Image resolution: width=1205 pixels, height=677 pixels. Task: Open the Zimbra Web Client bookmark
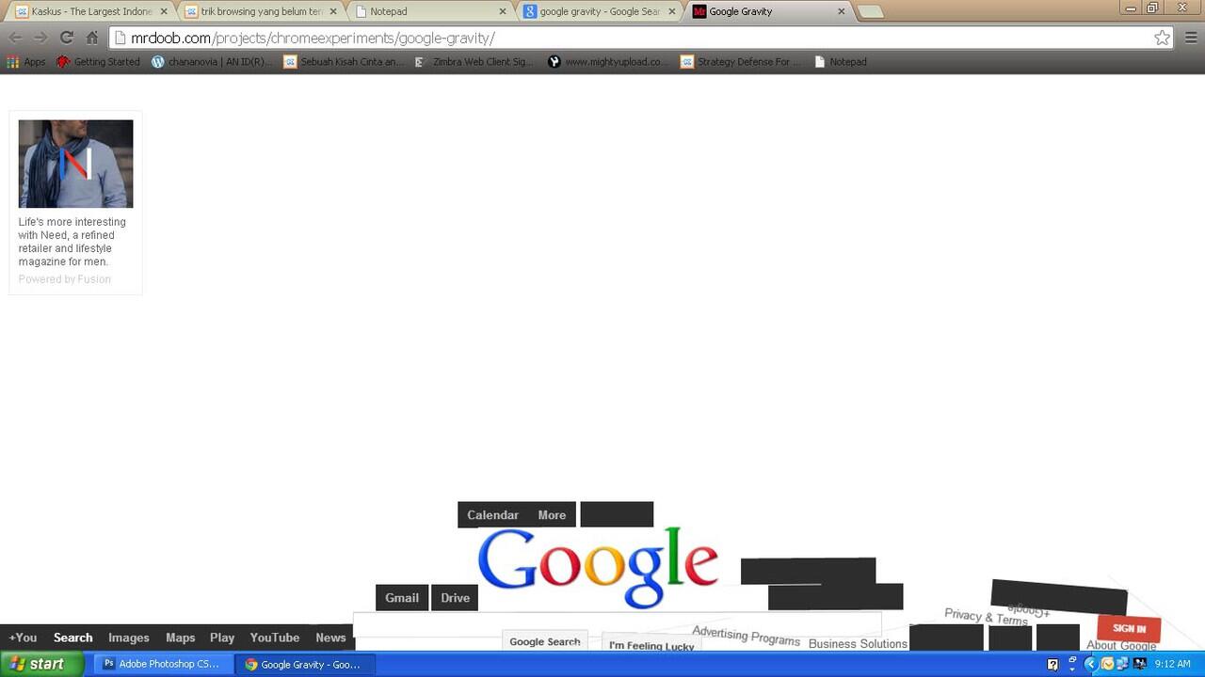474,62
